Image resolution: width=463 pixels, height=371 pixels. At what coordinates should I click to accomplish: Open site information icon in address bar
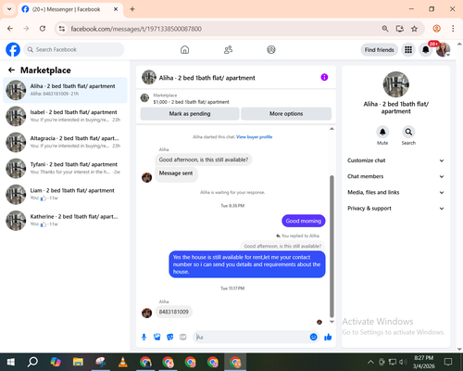62,29
